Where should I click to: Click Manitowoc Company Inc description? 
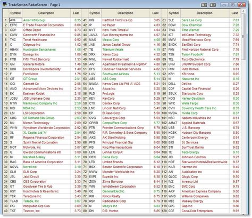point(40,103)
